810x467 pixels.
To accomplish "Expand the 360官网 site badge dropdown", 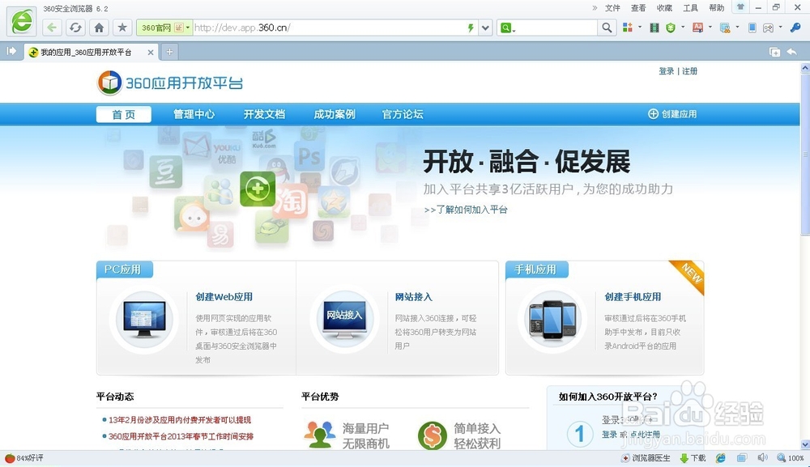I will (x=188, y=28).
